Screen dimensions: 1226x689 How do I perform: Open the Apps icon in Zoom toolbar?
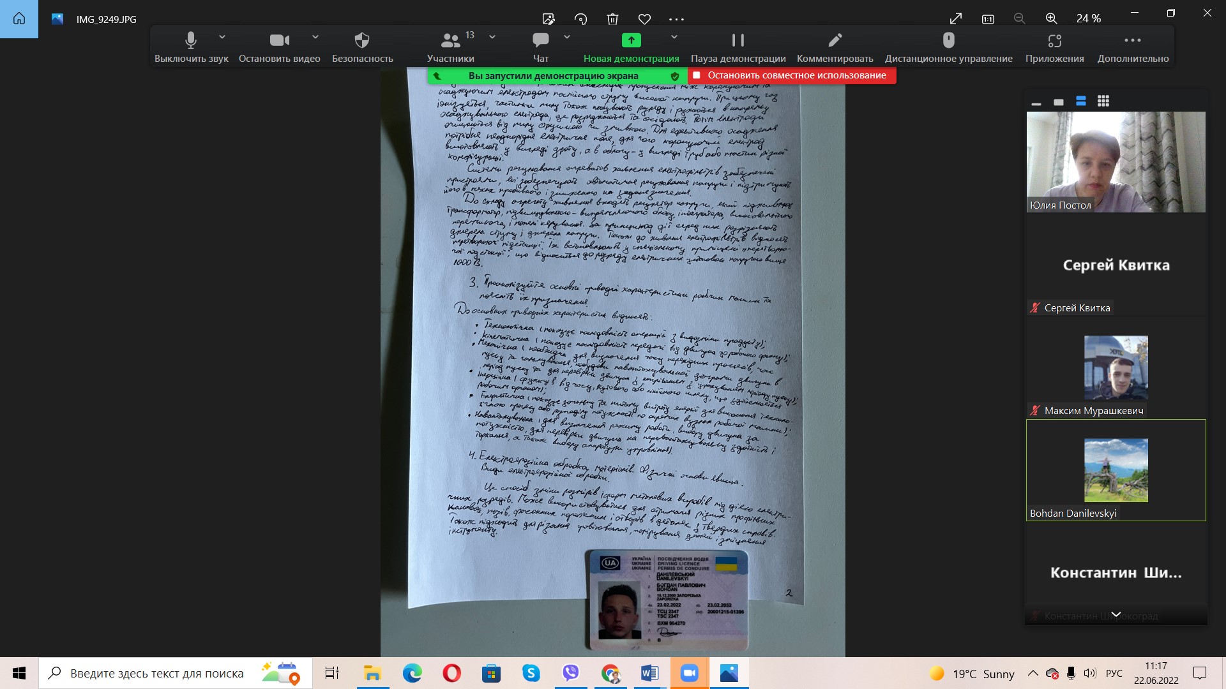click(1054, 41)
